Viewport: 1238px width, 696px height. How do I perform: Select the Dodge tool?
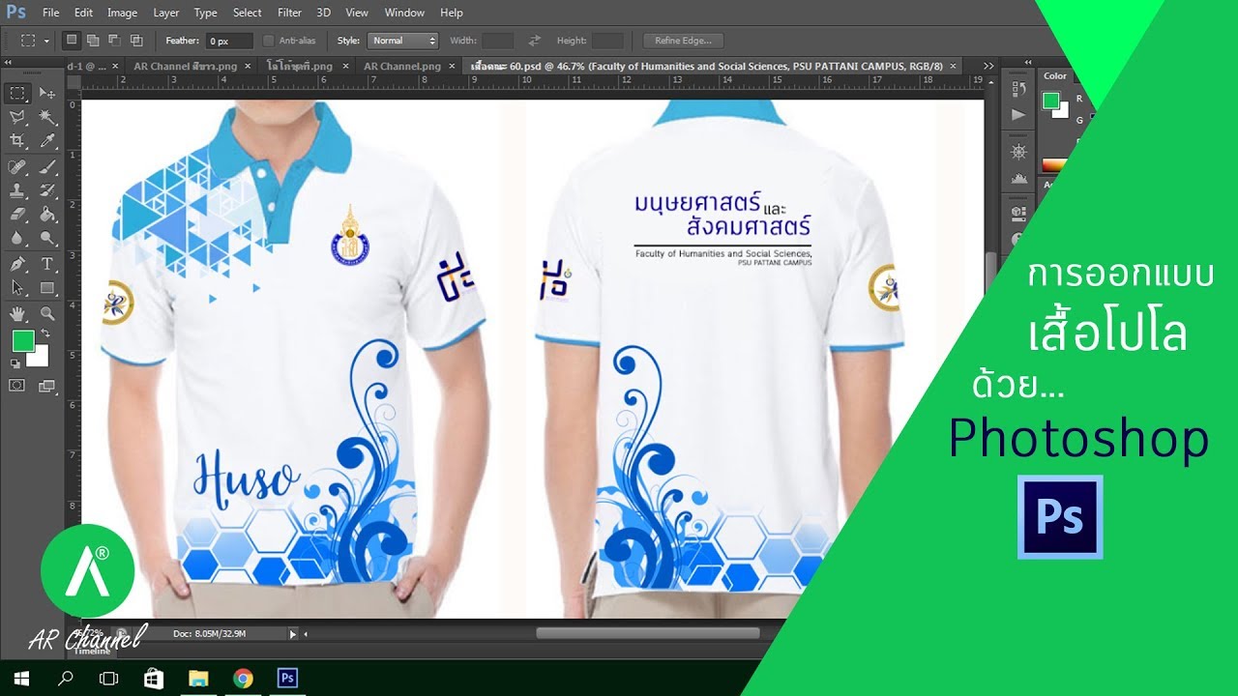coord(46,237)
